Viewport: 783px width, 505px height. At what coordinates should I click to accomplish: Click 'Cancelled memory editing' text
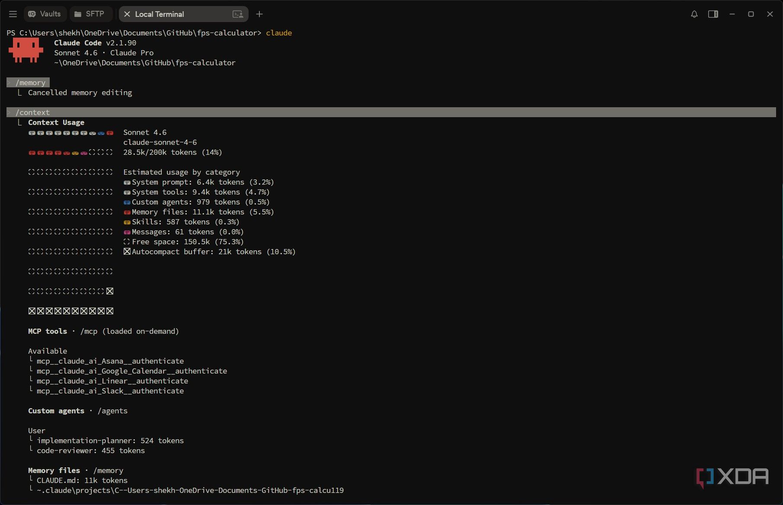click(80, 93)
